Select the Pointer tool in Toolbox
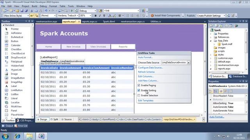The image size is (250, 140). click(x=15, y=29)
